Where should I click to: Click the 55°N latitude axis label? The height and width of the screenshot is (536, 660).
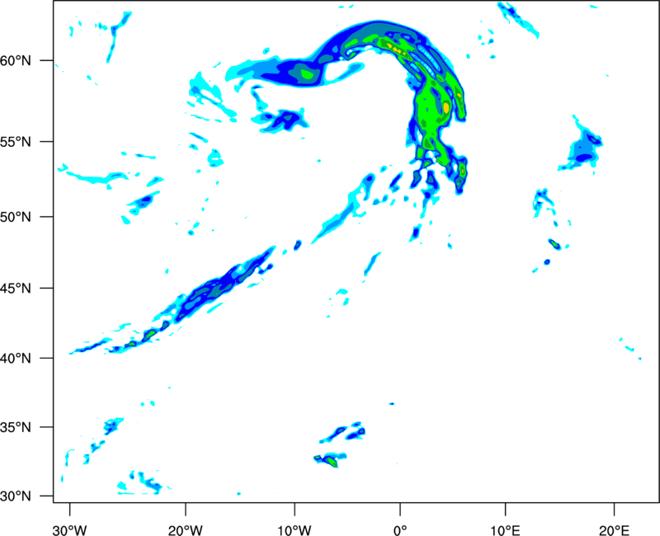(x=16, y=142)
